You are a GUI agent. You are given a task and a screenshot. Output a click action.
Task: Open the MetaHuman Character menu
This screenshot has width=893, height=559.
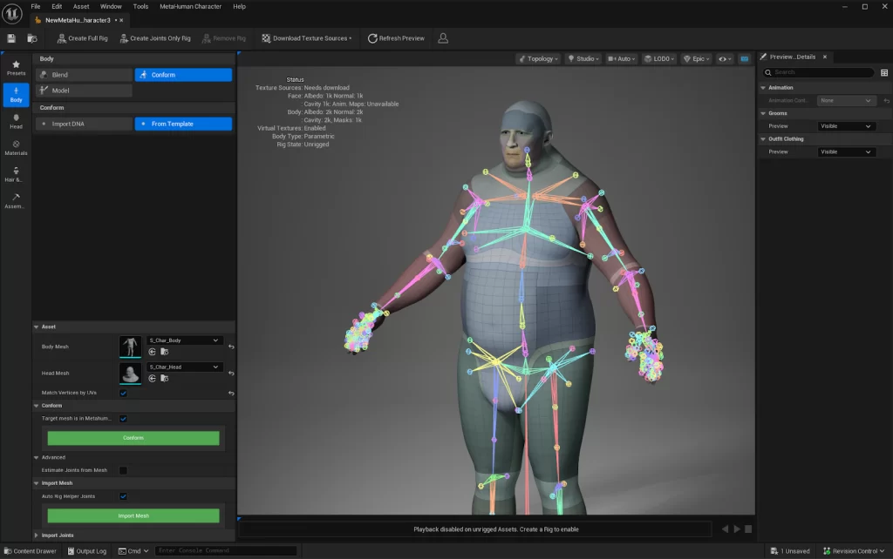[190, 6]
